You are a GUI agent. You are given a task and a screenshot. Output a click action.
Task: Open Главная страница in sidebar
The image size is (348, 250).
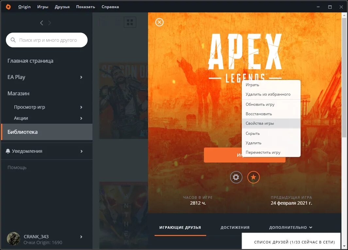coord(30,61)
